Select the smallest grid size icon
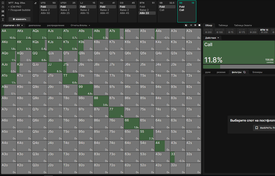 tap(191, 25)
